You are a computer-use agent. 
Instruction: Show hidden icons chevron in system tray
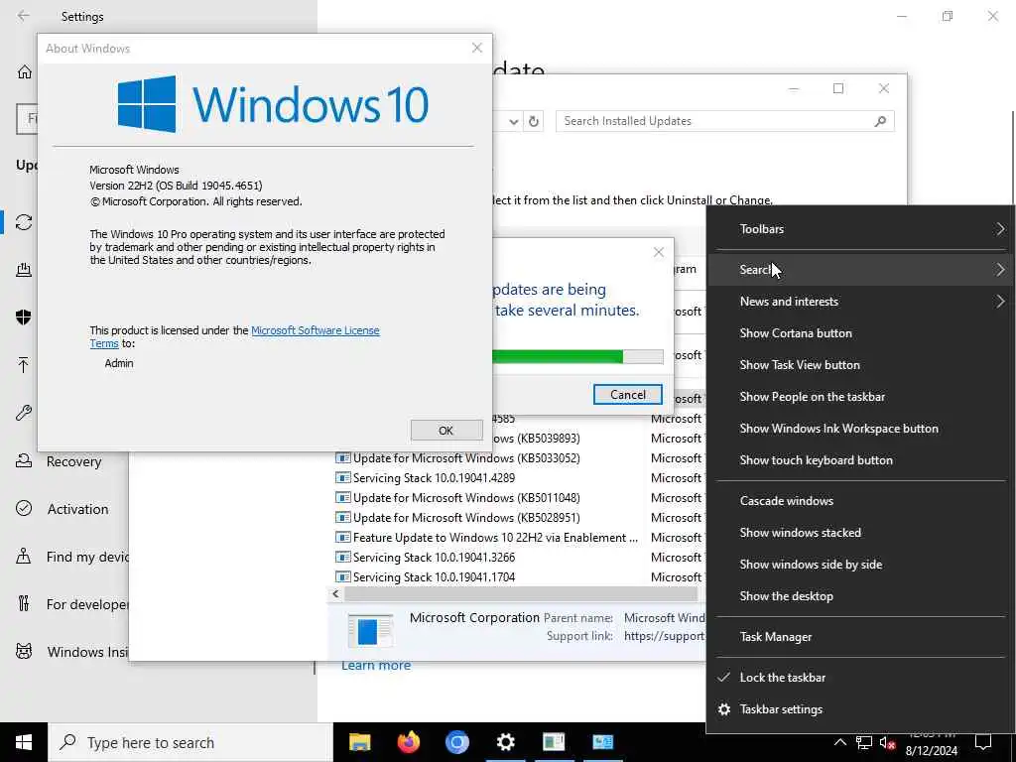pyautogui.click(x=839, y=742)
